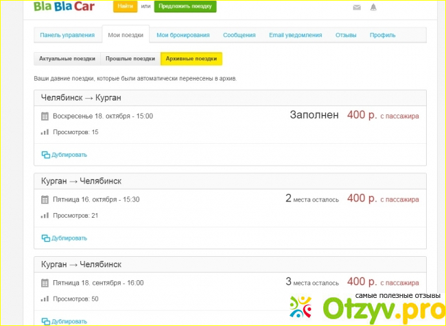Switch to Прошлые поездки sub-tab
Screen dimensions: 446x326
click(x=130, y=59)
